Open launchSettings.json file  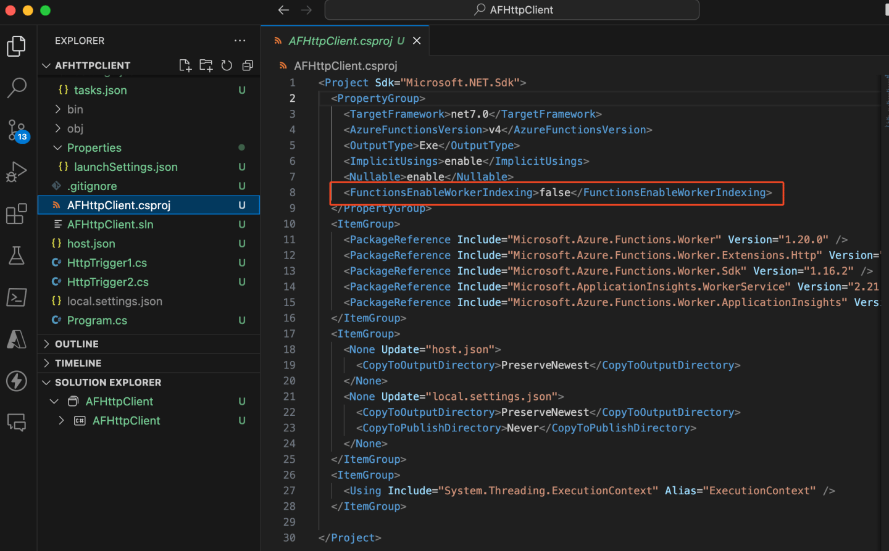tap(125, 167)
